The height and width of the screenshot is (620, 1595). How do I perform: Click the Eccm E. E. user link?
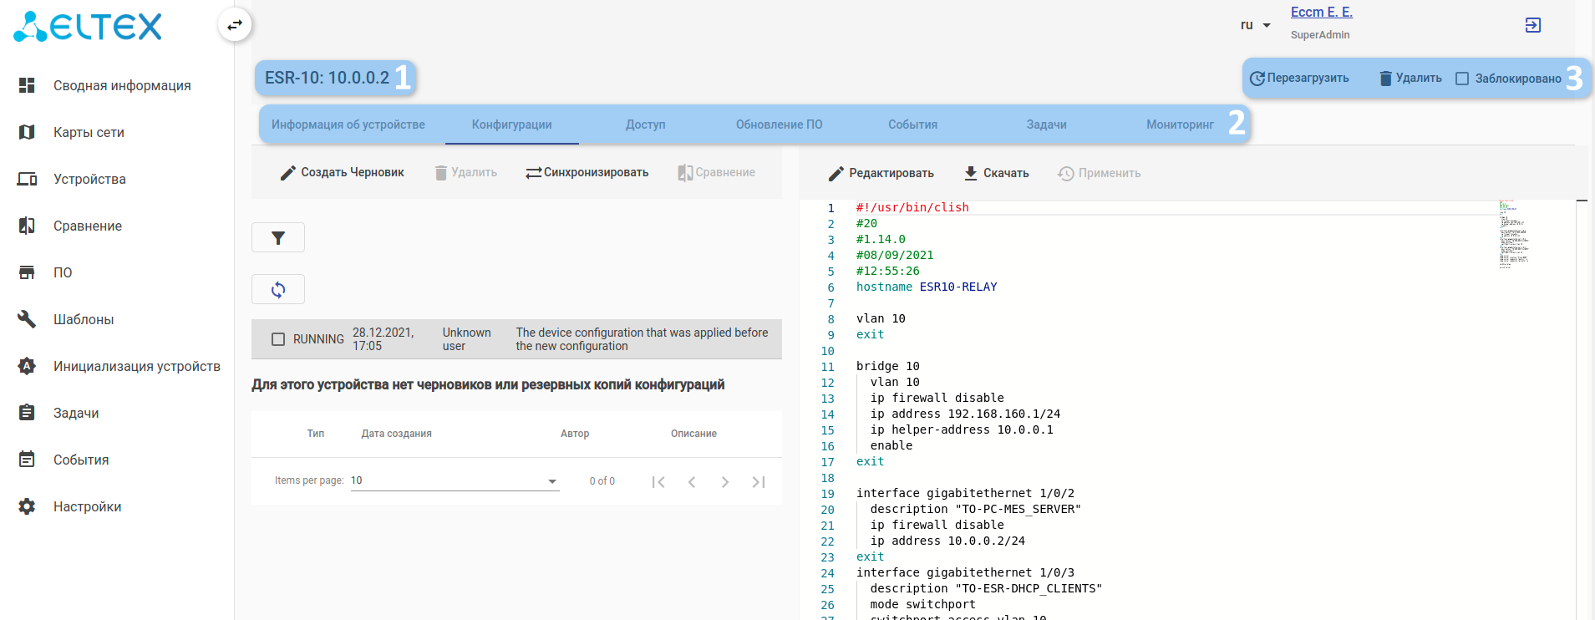tap(1321, 12)
